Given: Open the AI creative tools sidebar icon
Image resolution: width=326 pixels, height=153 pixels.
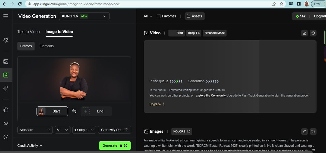Looking at the screenshot, I should [6, 40].
